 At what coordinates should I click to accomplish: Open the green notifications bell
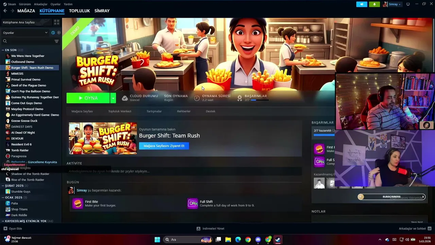(375, 4)
